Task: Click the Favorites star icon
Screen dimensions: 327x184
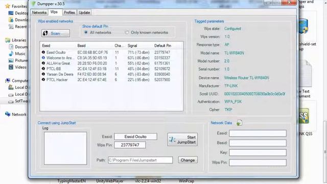Action: tap(8, 6)
